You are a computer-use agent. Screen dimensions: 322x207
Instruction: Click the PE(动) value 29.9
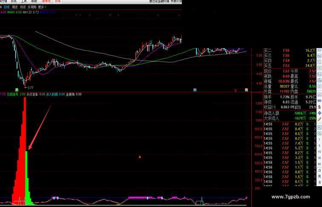tap(313, 107)
